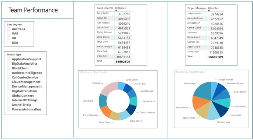The height and width of the screenshot is (140, 253).
Task: Click the ProjectManager column header
Action: coord(197,8)
